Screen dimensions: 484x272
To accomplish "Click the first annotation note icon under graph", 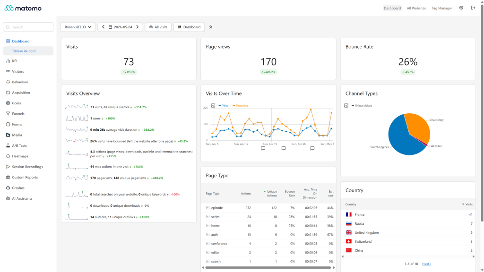I will coord(263,149).
